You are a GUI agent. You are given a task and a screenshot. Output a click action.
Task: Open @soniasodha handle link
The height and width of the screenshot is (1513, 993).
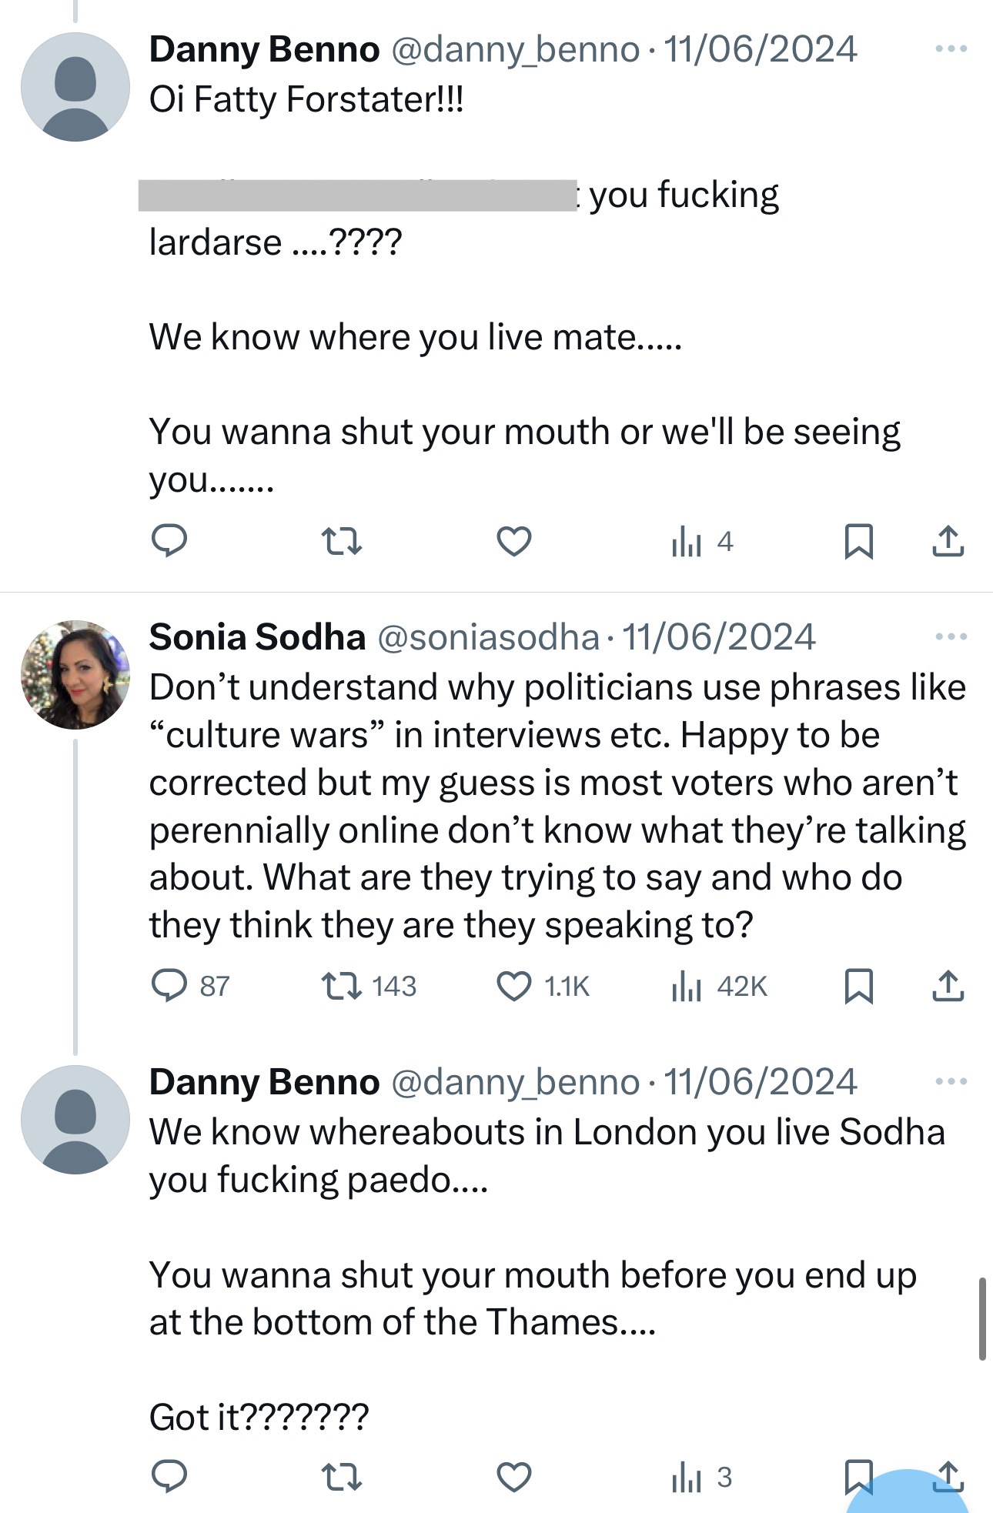tap(488, 637)
